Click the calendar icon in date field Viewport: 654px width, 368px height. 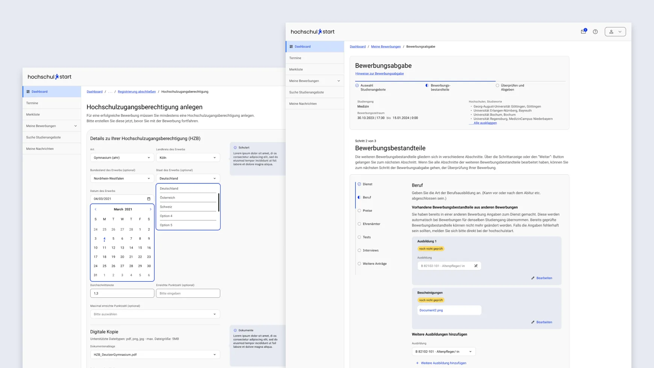pos(148,199)
